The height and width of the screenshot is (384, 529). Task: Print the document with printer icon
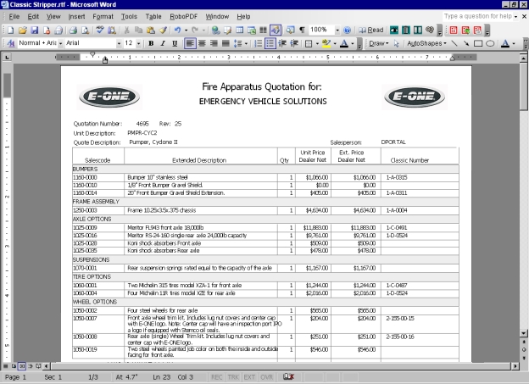[73, 31]
